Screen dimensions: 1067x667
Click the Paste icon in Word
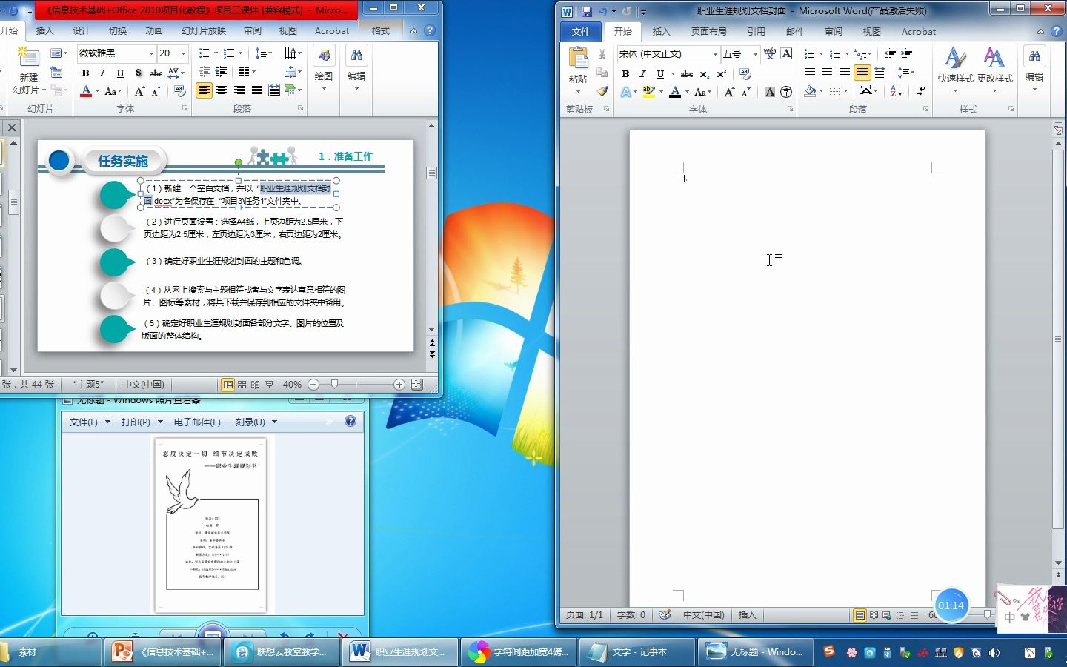coord(578,58)
